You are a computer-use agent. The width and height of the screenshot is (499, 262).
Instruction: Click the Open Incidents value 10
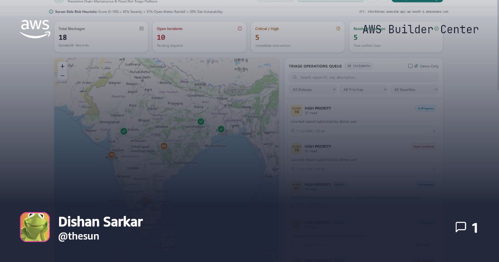(x=161, y=37)
